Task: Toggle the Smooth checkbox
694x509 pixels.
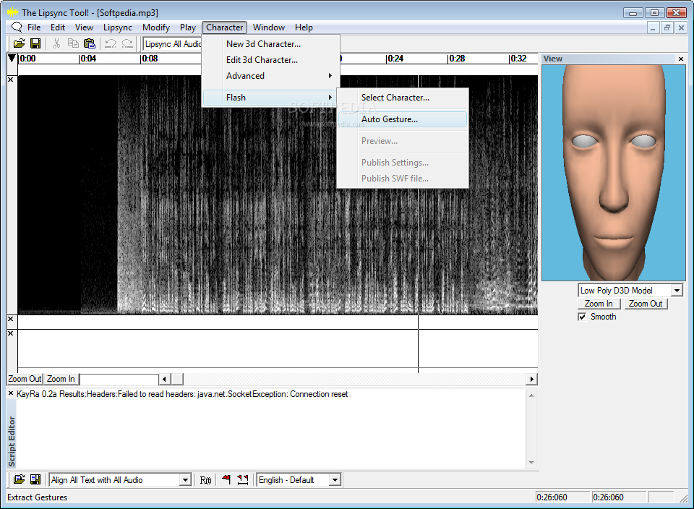Action: (582, 317)
